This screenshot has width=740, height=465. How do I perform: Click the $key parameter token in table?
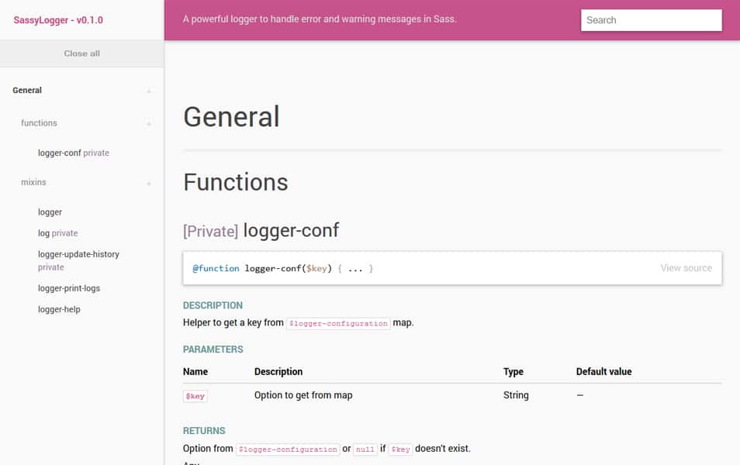[195, 395]
